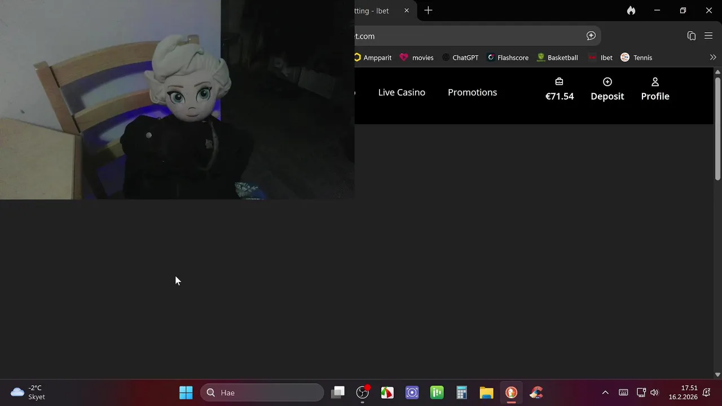
Task: Open the Tennis bookmark
Action: click(x=636, y=58)
